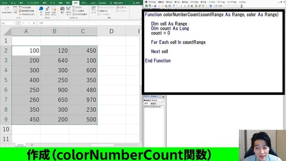Select cell containing 500

(83, 119)
